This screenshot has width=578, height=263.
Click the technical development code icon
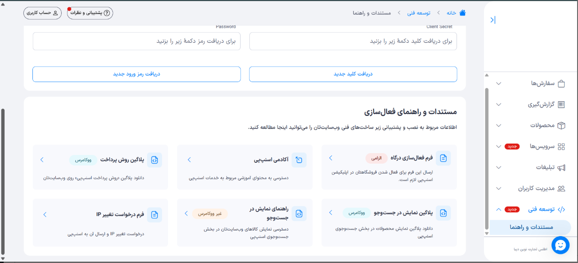click(x=562, y=209)
